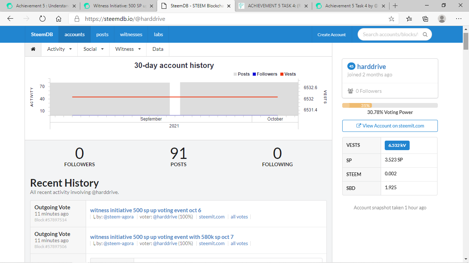Switch to Achievement 5 Understanding tab
This screenshot has width=469, height=263.
(40, 6)
